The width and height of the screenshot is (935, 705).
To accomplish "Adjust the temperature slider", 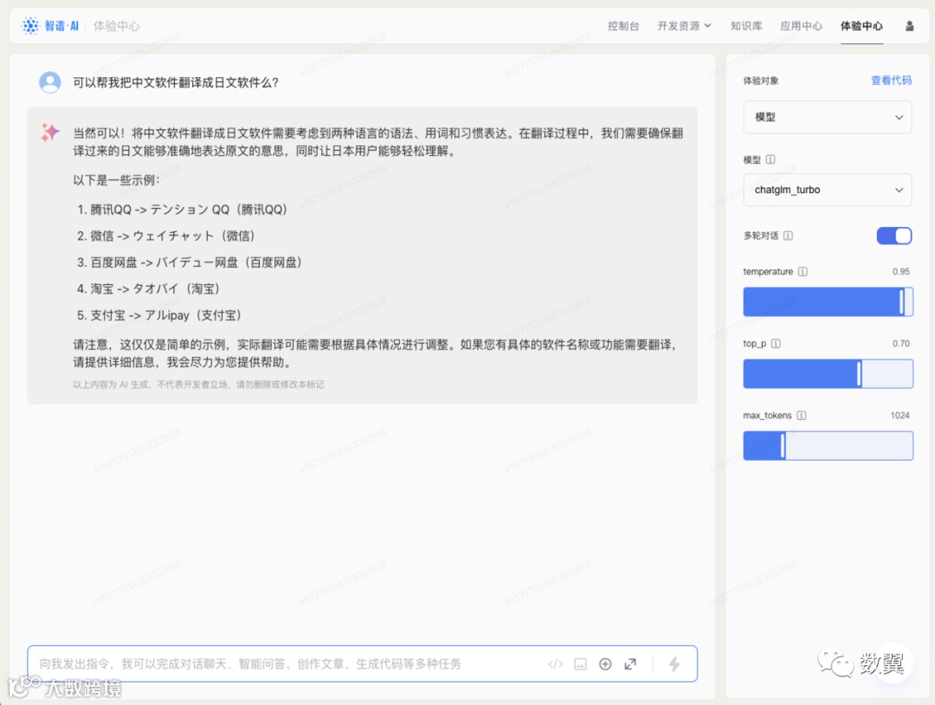I will click(828, 301).
